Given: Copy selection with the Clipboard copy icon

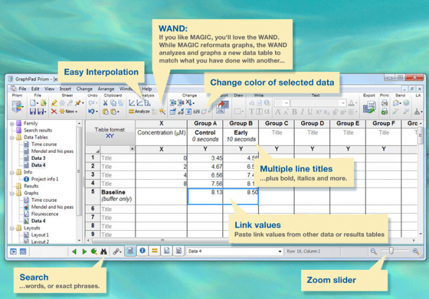Looking at the screenshot, I should 113,102.
